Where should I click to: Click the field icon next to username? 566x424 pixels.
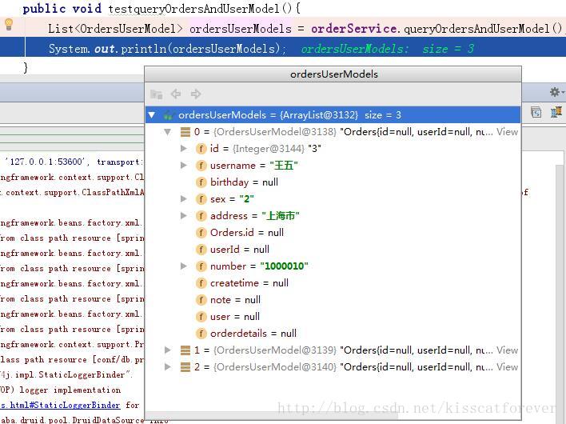point(201,166)
